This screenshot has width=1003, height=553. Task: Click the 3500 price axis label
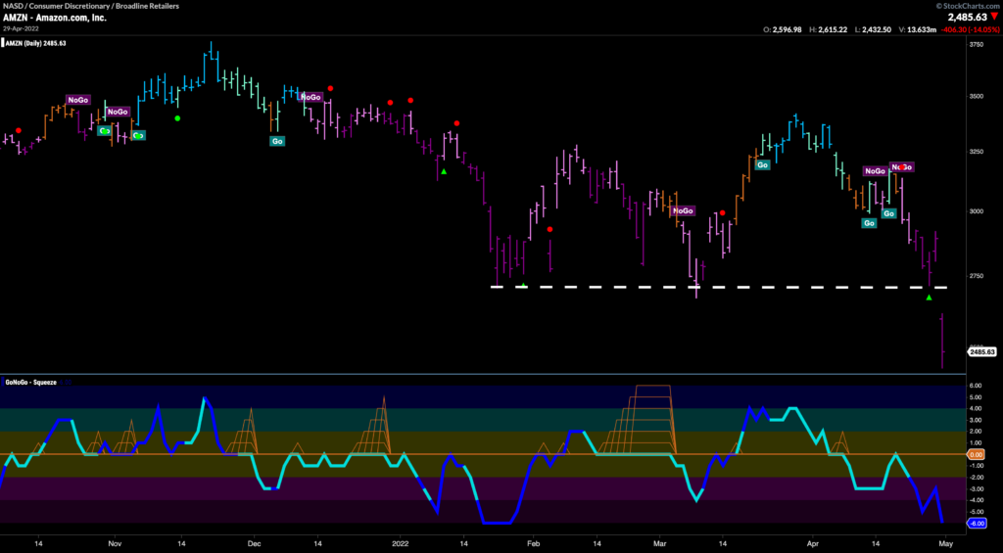(x=977, y=96)
